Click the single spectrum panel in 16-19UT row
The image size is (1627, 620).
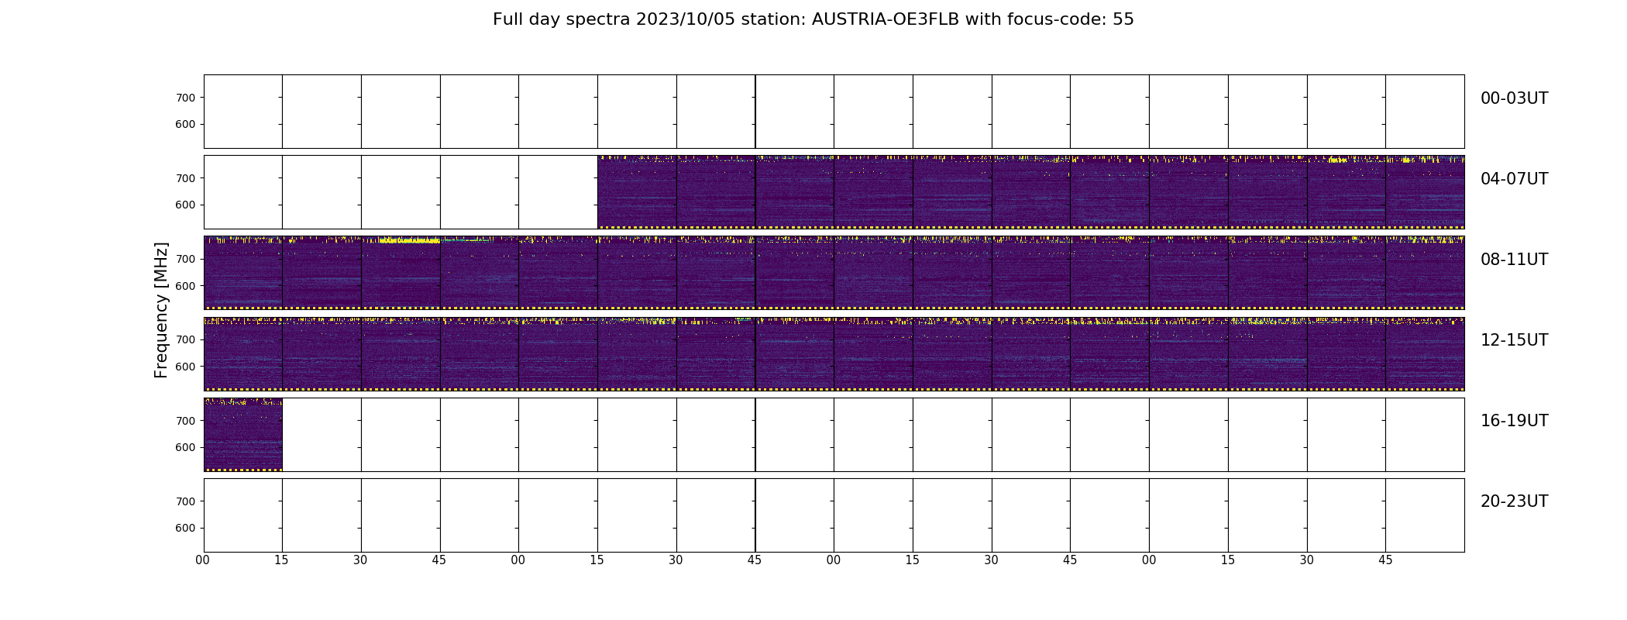243,435
